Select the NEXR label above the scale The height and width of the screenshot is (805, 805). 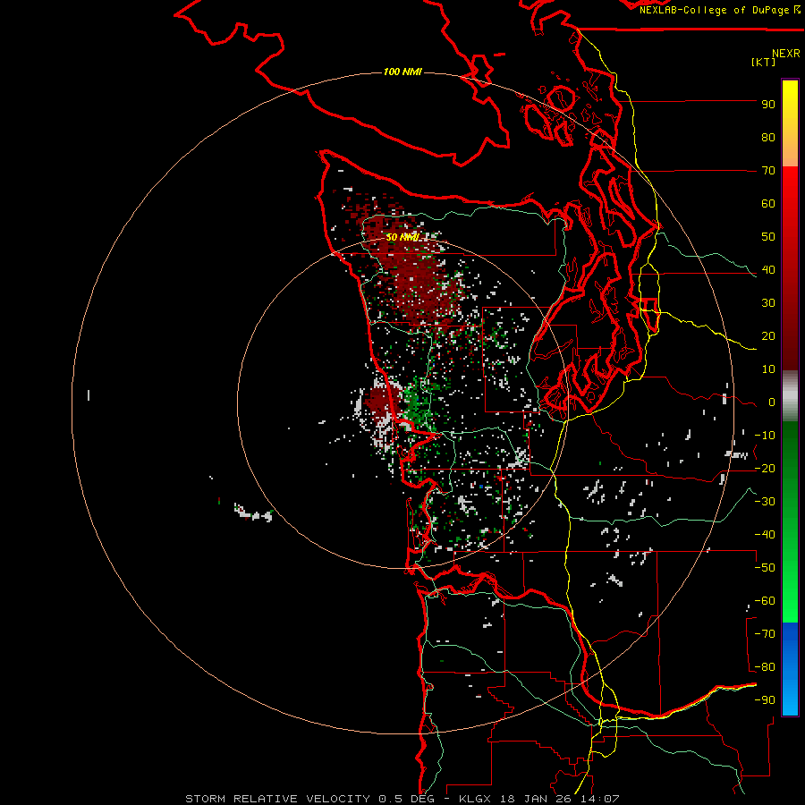785,54
